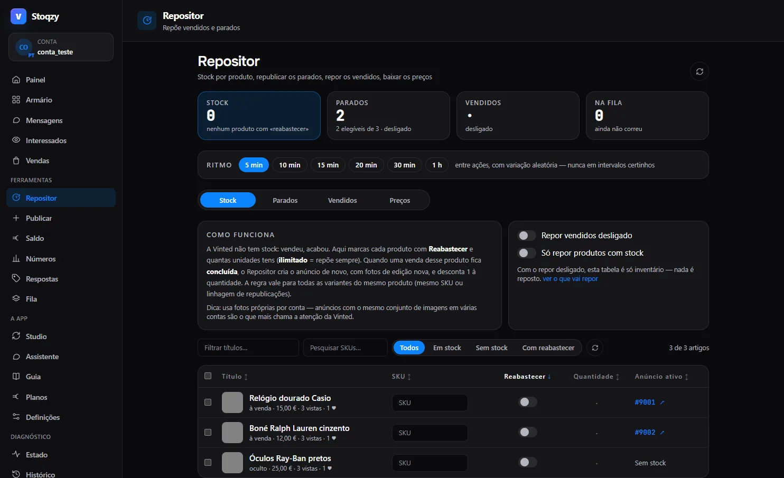
Task: Enable the Repor vendidos toggle
Action: pos(527,236)
